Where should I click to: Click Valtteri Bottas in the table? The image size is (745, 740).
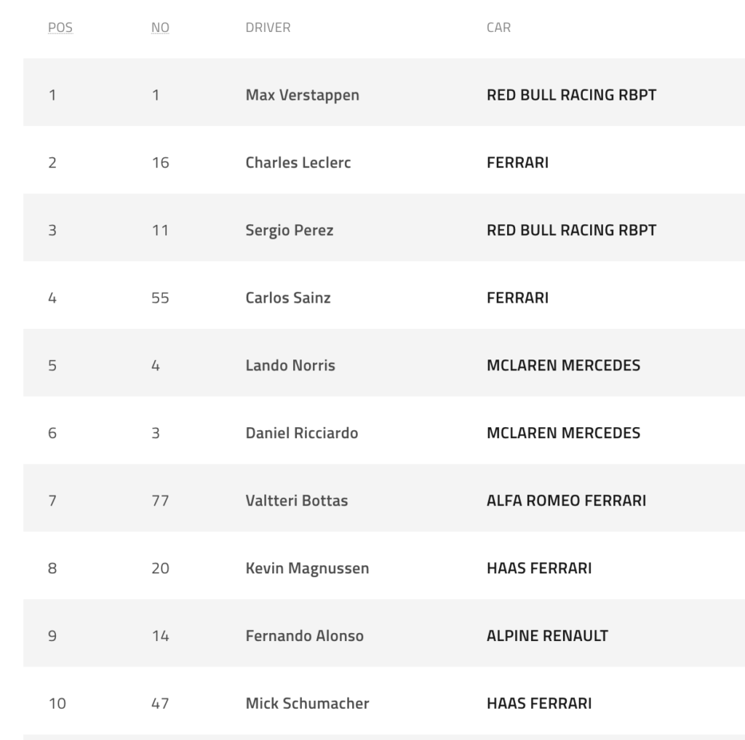coord(296,501)
